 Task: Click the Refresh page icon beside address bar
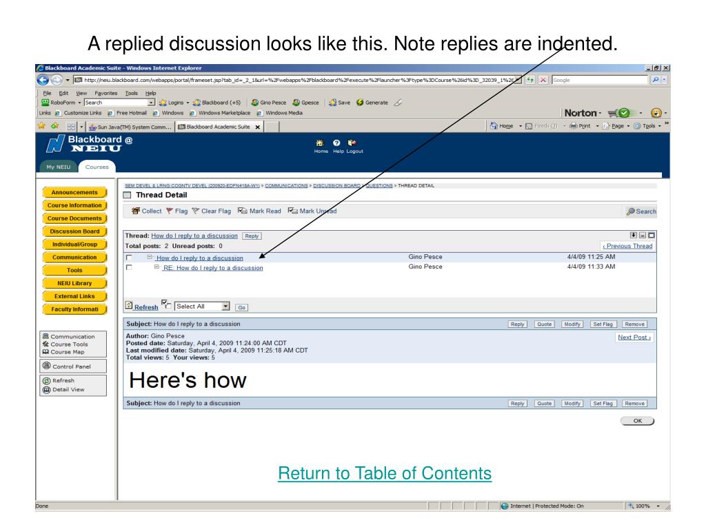pyautogui.click(x=530, y=80)
